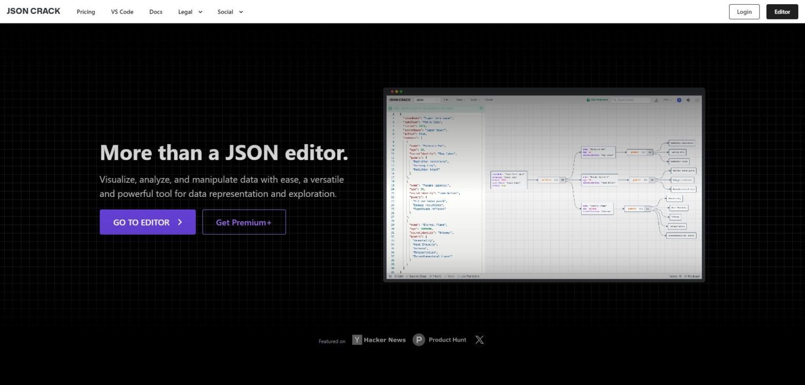Select Docs from the navigation bar

[156, 12]
